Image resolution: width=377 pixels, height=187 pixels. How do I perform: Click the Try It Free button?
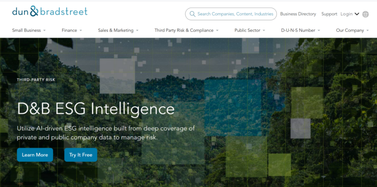81,155
